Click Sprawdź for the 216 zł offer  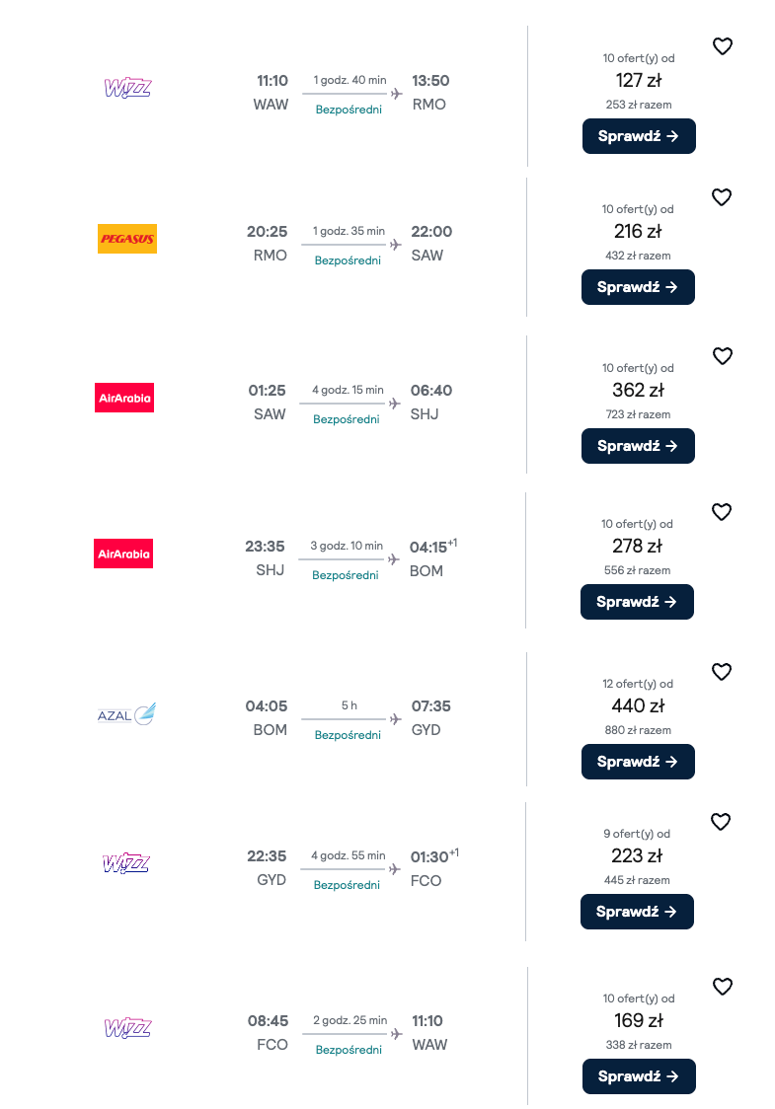(x=638, y=287)
